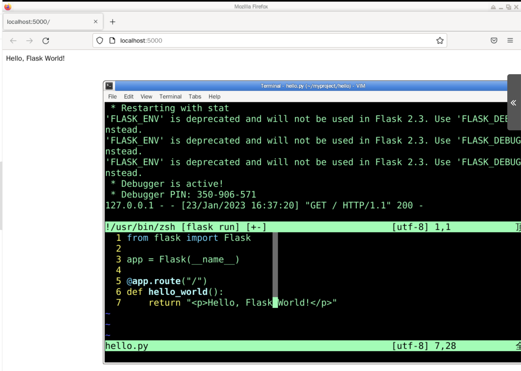Bookmark this page with the star icon
Viewport: 521px width, 371px height.
440,41
